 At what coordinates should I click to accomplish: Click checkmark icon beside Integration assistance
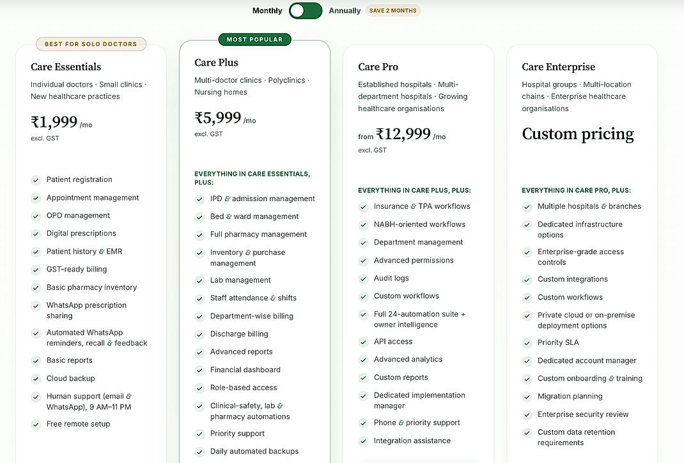(x=363, y=441)
